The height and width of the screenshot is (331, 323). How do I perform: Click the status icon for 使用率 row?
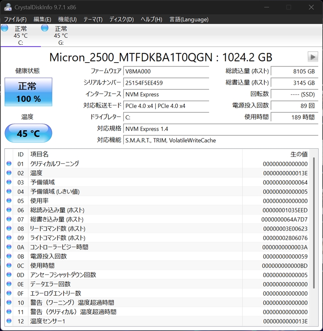(9, 201)
